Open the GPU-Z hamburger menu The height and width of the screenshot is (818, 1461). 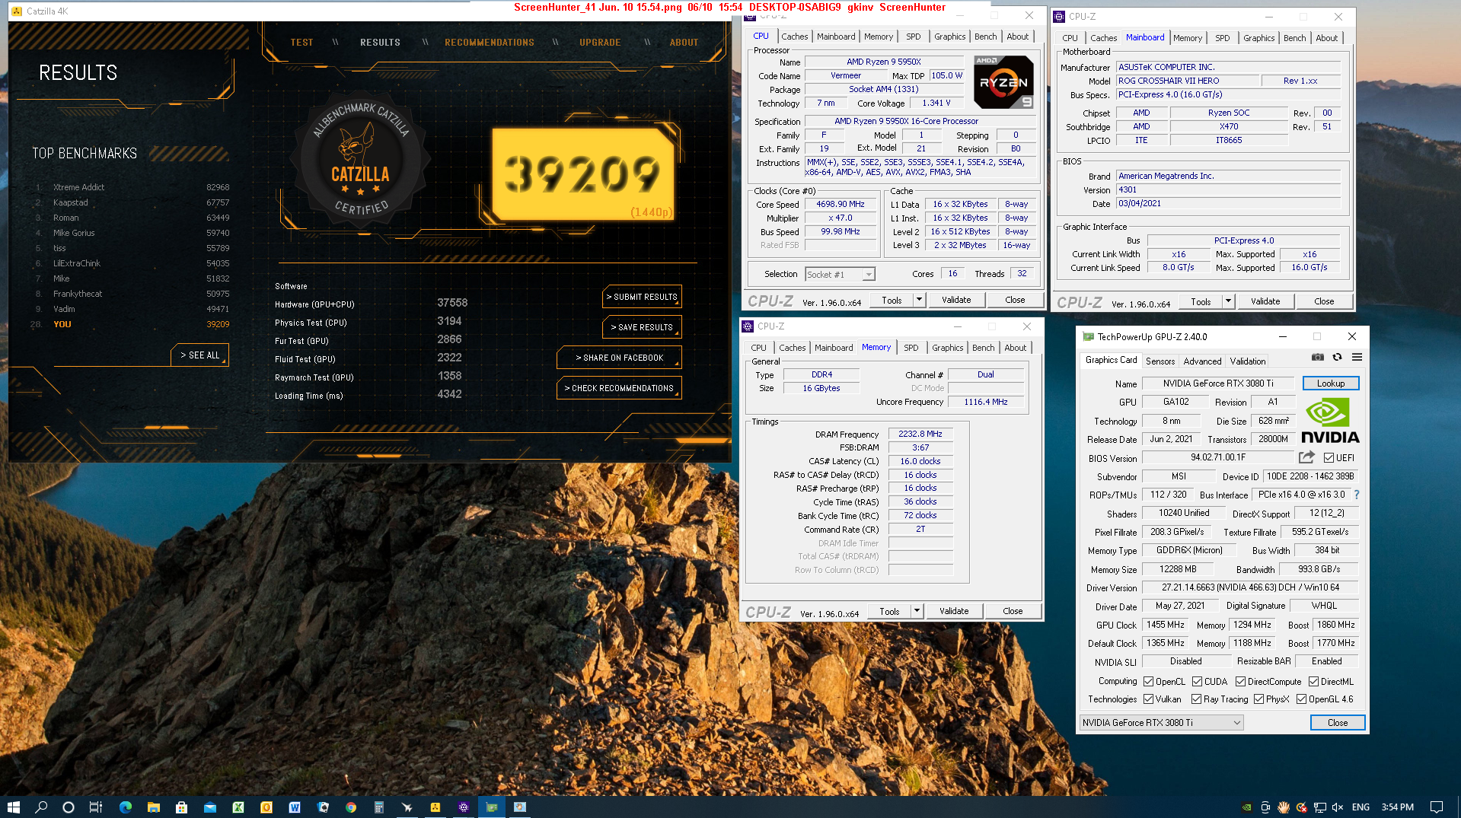[x=1357, y=357]
